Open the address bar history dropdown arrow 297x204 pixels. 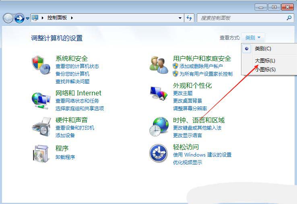pyautogui.click(x=180, y=18)
